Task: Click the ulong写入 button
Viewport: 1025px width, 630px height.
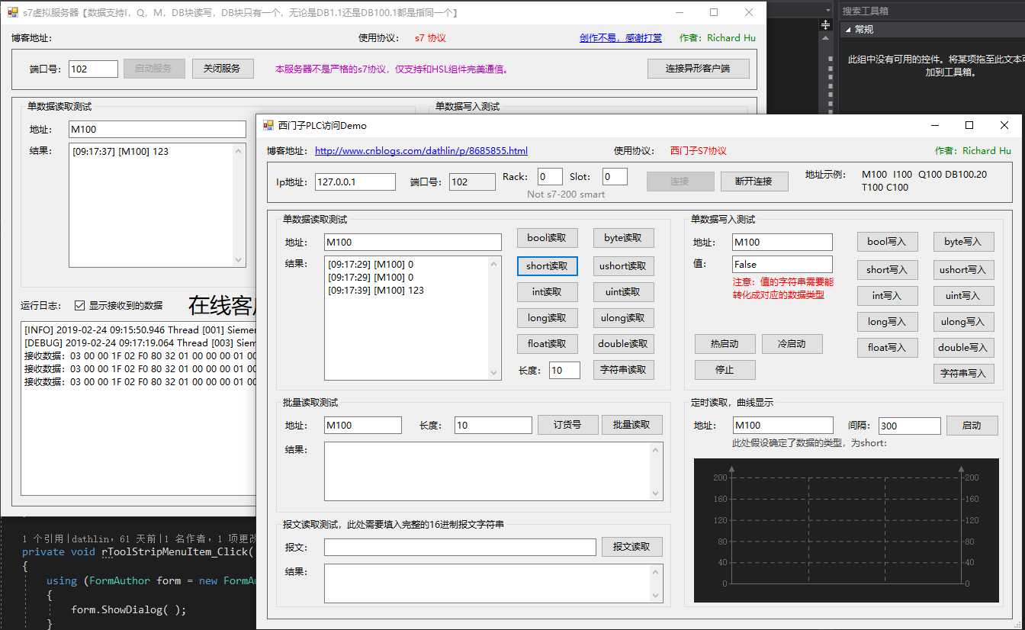Action: [x=963, y=322]
